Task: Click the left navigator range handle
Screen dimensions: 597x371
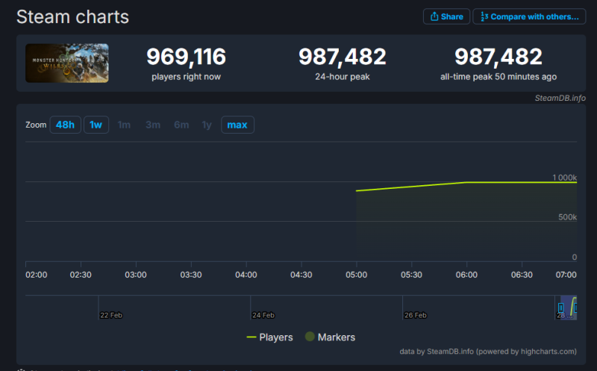Action: point(560,308)
